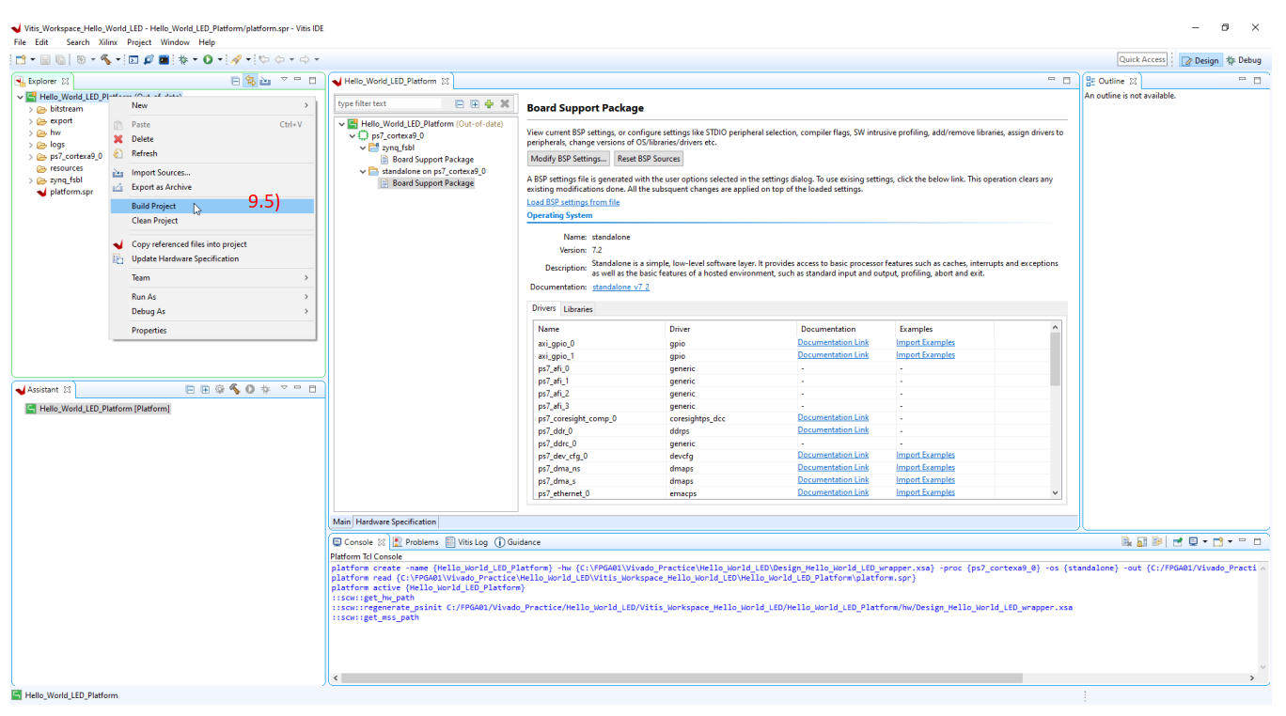Expand the Team submenu arrow
The image size is (1286, 716).
[306, 277]
